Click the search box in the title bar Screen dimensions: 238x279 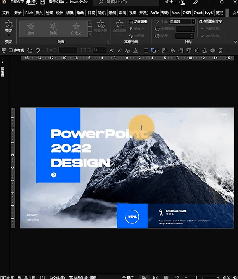[126, 2]
